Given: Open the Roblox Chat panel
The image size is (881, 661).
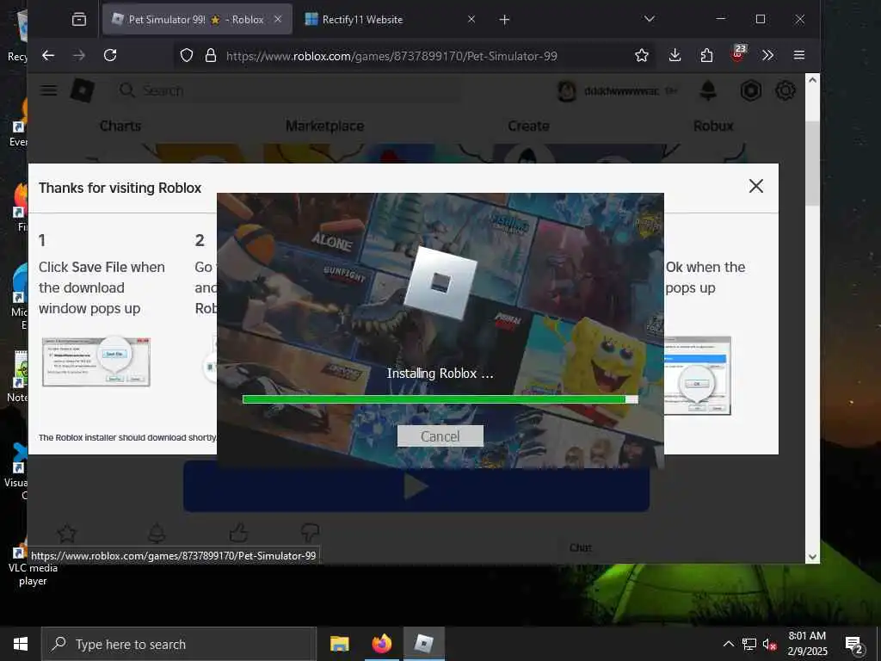Looking at the screenshot, I should coord(581,547).
